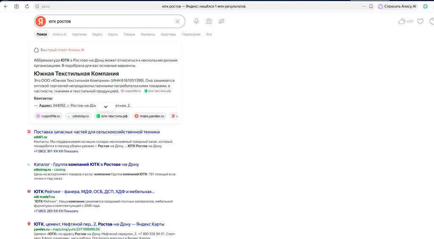Click in the search field with ютк ростов
Viewport: 434px width, 239px height.
[x=110, y=21]
